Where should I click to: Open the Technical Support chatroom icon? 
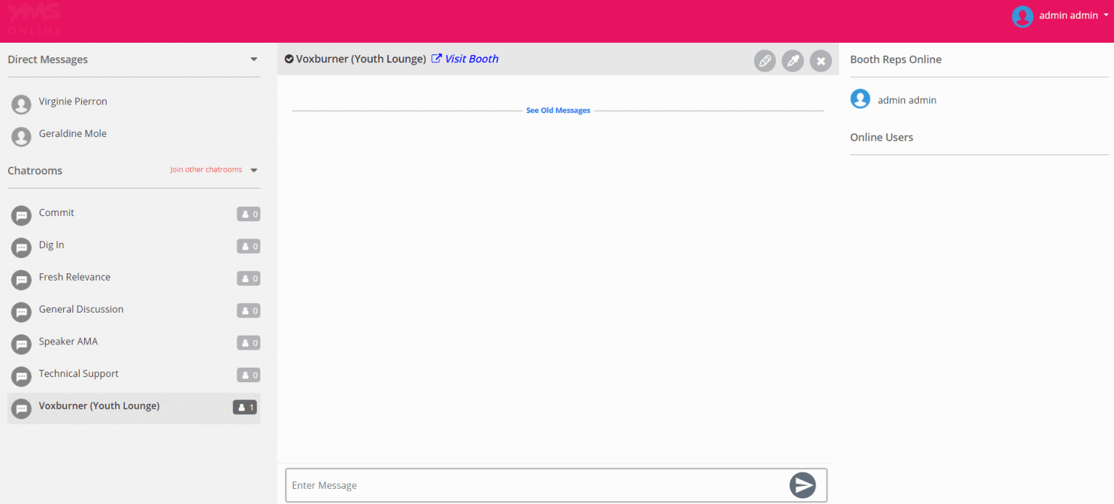point(21,376)
